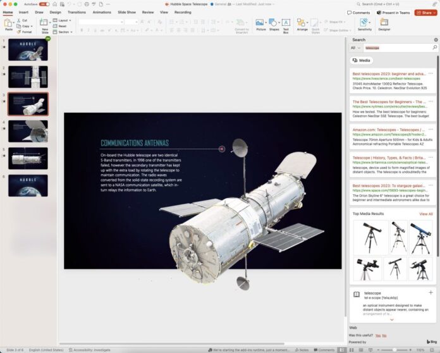
Task: Switch to Reading view in status bar
Action: pyautogui.click(x=361, y=350)
